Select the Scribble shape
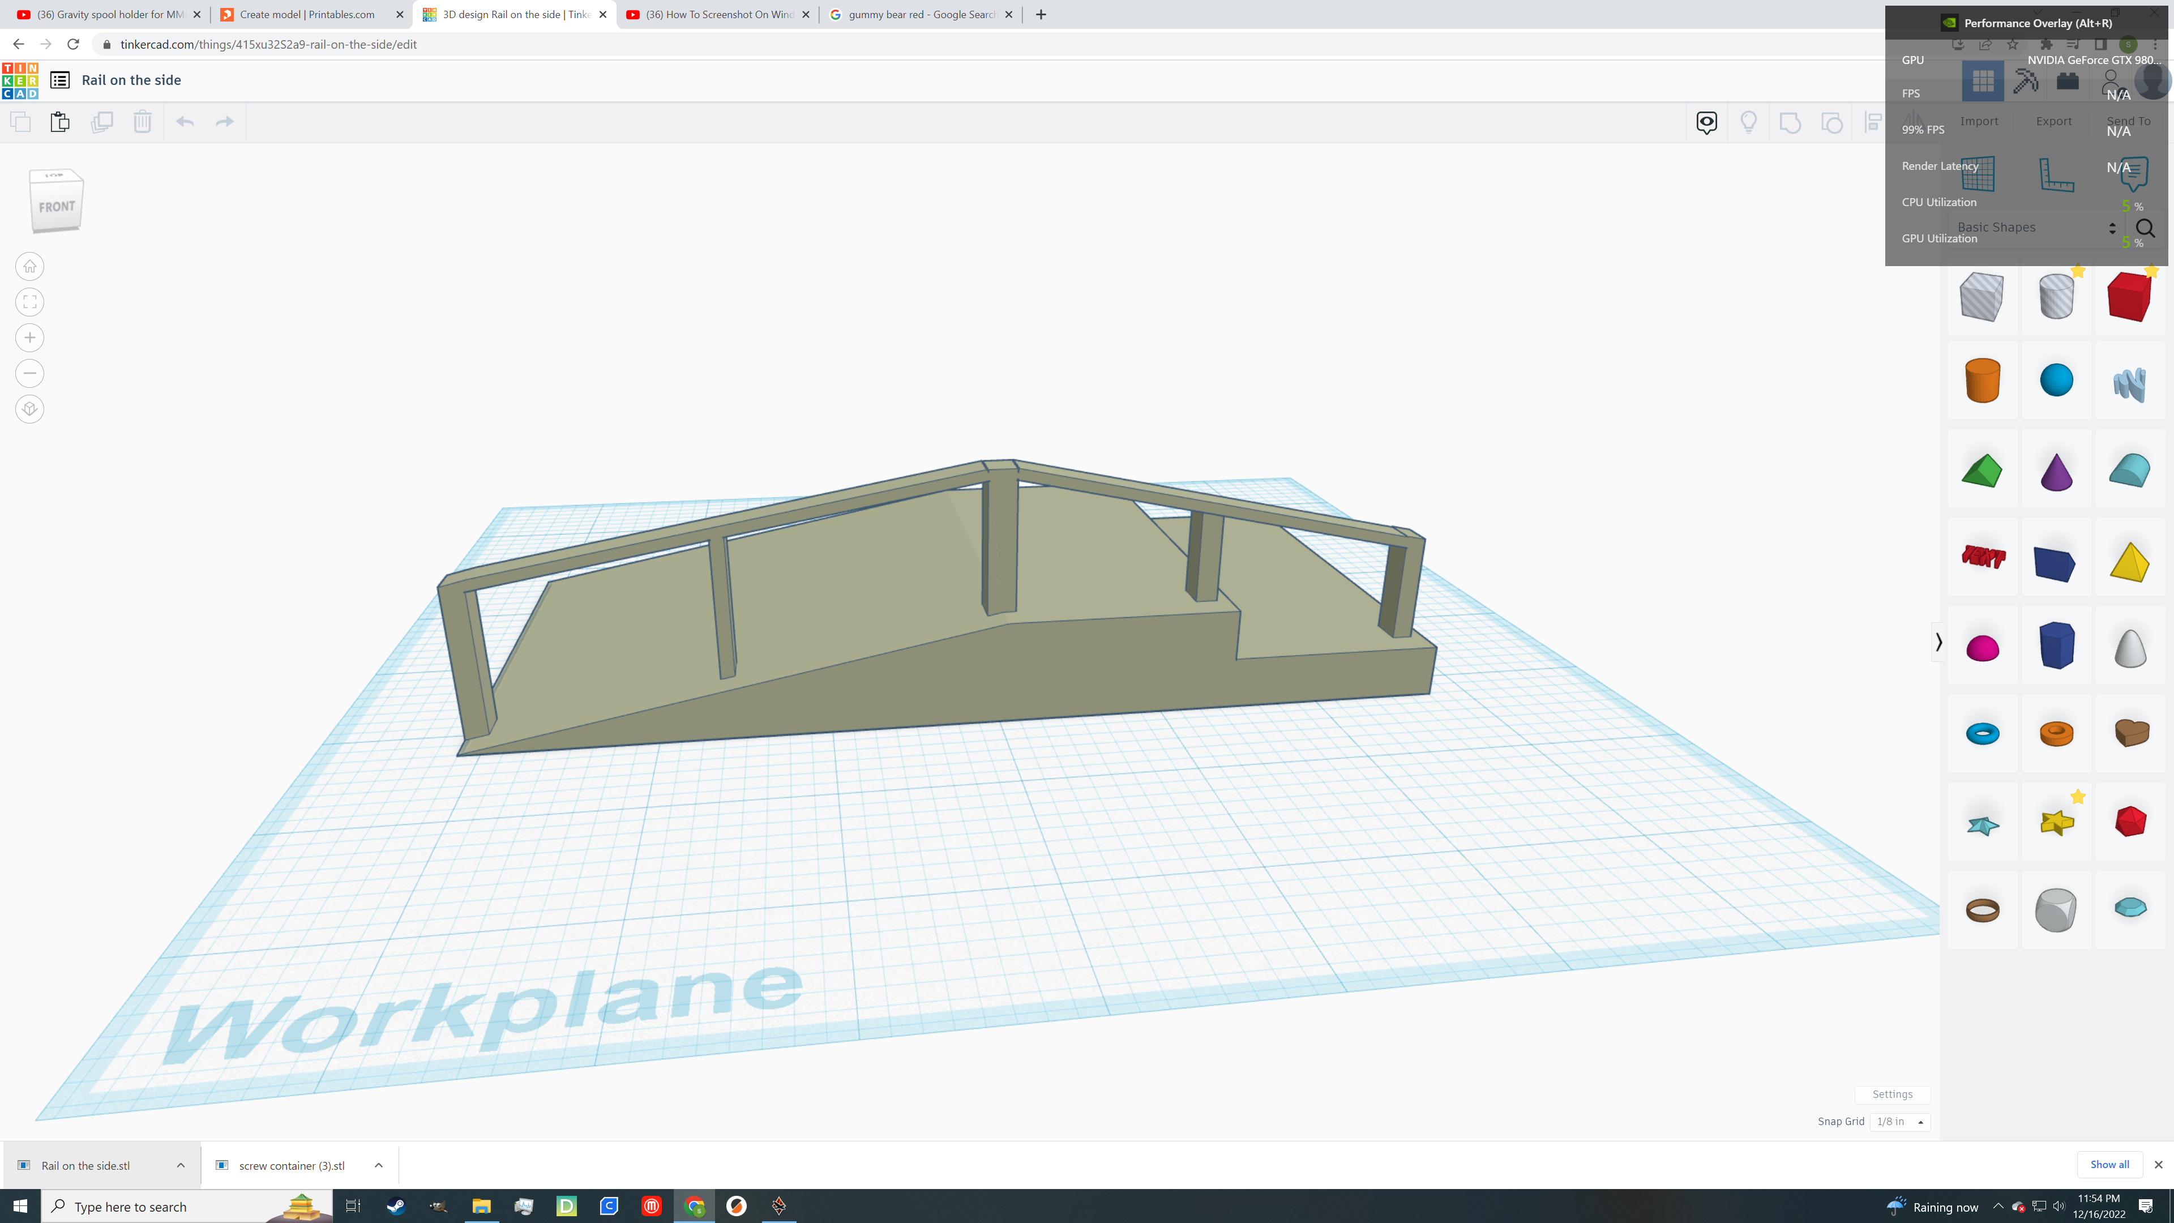The image size is (2174, 1223). [x=2130, y=384]
